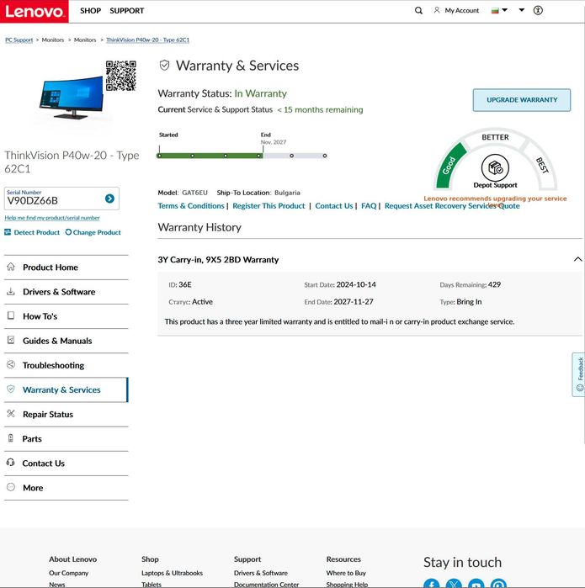Screen dimensions: 585x588
Task: Click the More circle icon
Action: pyautogui.click(x=11, y=487)
